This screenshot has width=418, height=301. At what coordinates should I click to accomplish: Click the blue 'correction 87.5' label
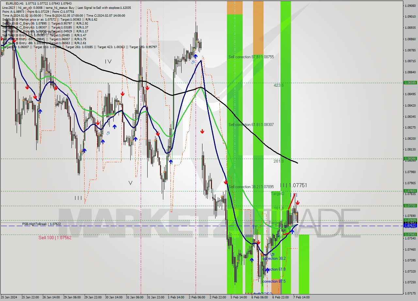[274, 281]
